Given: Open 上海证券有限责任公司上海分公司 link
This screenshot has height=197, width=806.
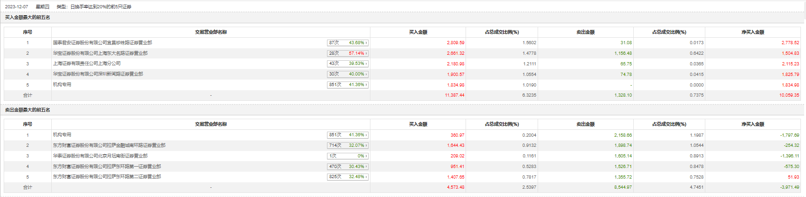Looking at the screenshot, I should 87,64.
